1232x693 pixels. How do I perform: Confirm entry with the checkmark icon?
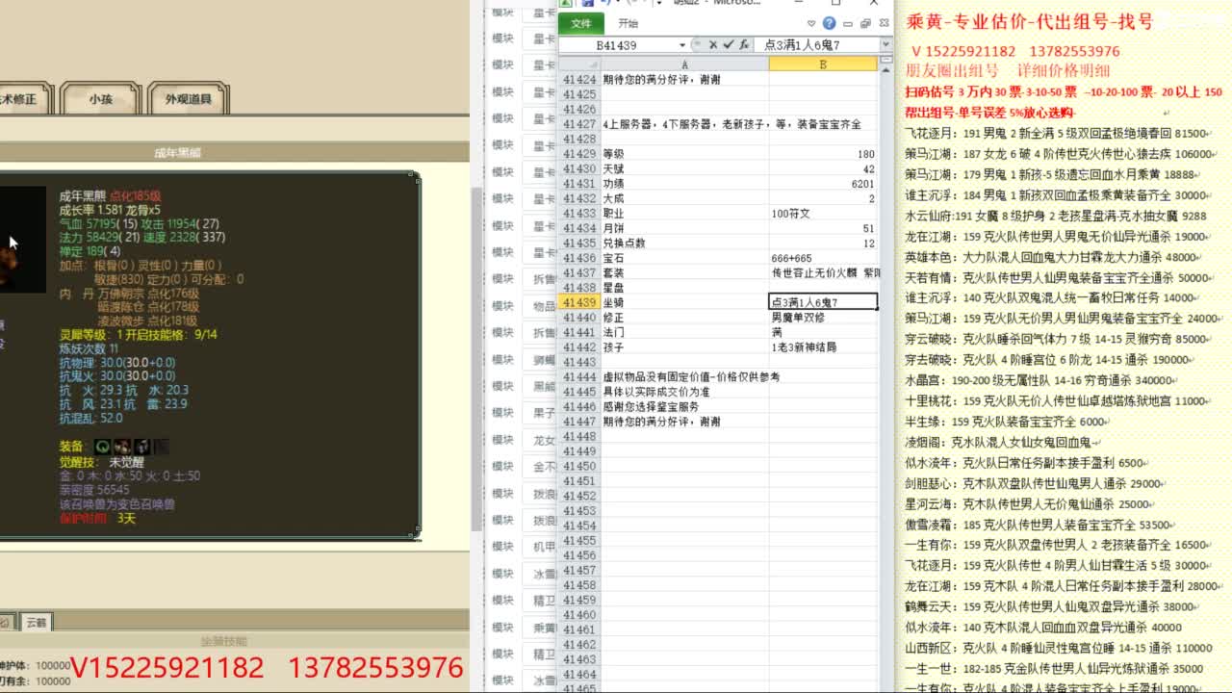click(x=729, y=45)
